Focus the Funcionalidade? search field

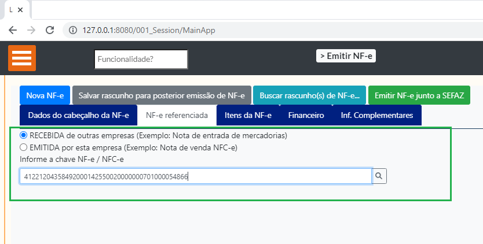pyautogui.click(x=141, y=59)
